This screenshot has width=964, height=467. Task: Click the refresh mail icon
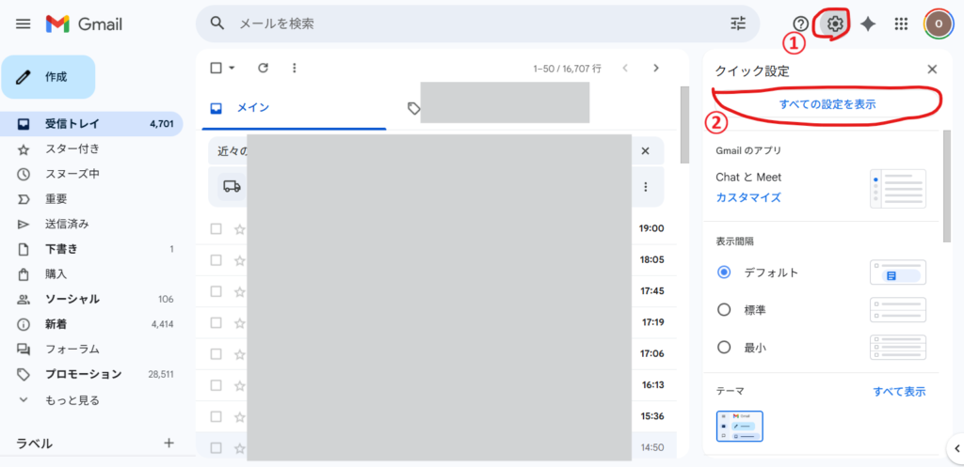264,68
